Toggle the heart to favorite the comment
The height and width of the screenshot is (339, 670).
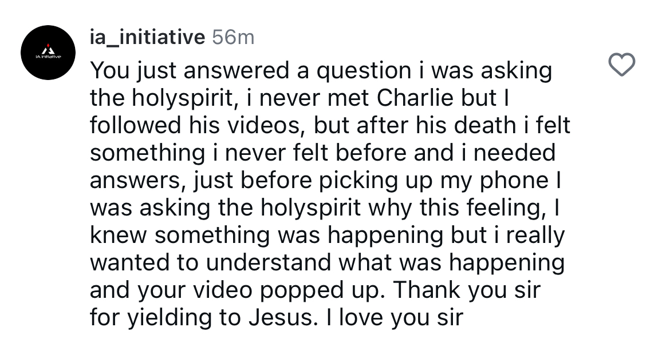tap(623, 64)
